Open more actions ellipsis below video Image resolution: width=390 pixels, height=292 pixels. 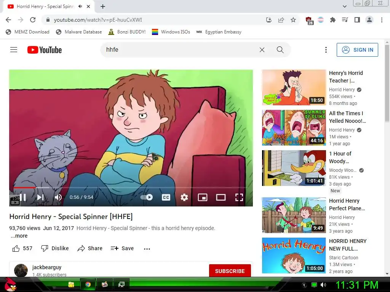[x=147, y=249]
